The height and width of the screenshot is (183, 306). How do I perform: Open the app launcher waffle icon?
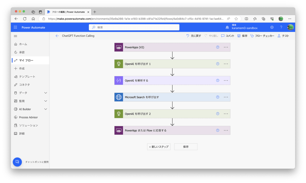click(x=15, y=28)
